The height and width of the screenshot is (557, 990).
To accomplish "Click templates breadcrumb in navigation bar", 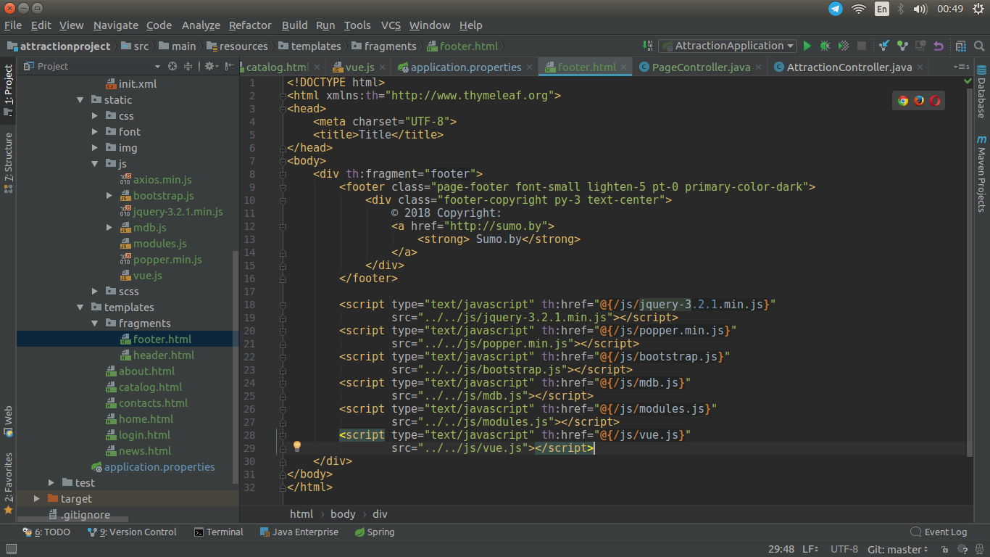I will click(x=309, y=46).
